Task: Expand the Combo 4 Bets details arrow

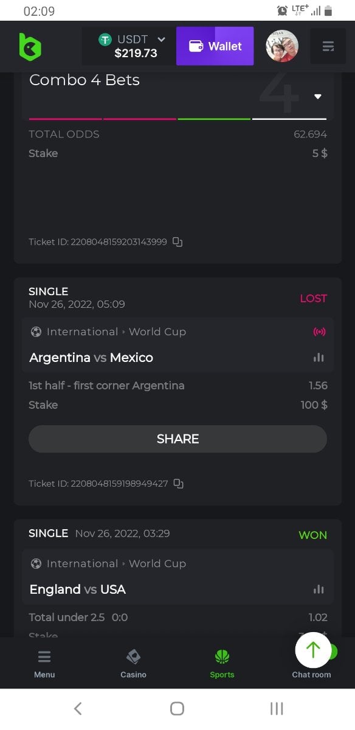Action: point(318,96)
